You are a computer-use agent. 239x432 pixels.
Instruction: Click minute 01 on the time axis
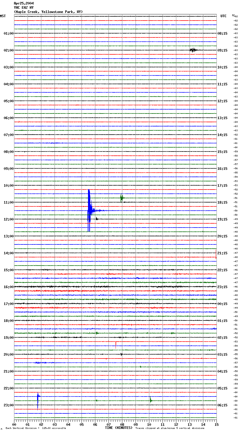(28, 424)
